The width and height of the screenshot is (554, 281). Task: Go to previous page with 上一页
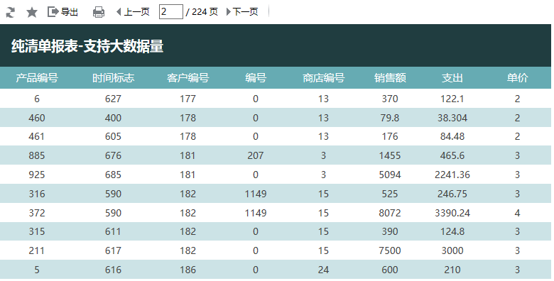(133, 12)
